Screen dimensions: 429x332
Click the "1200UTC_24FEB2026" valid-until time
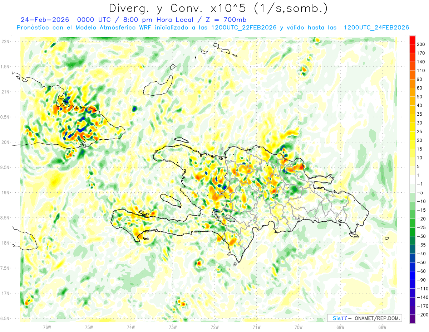376,28
